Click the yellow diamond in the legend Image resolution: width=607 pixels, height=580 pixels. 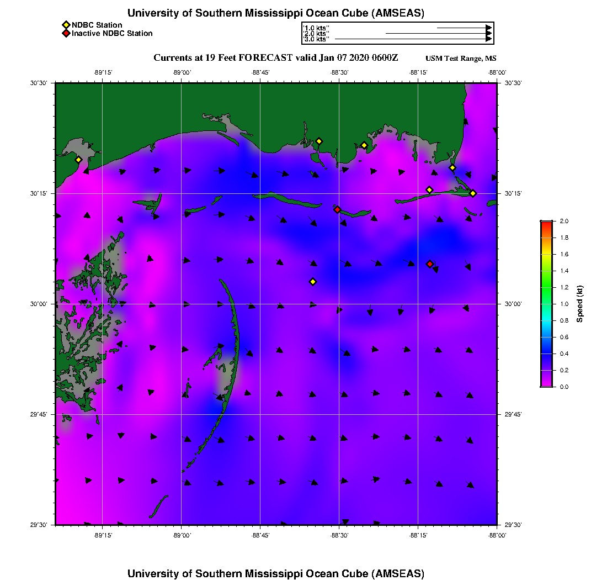66,25
